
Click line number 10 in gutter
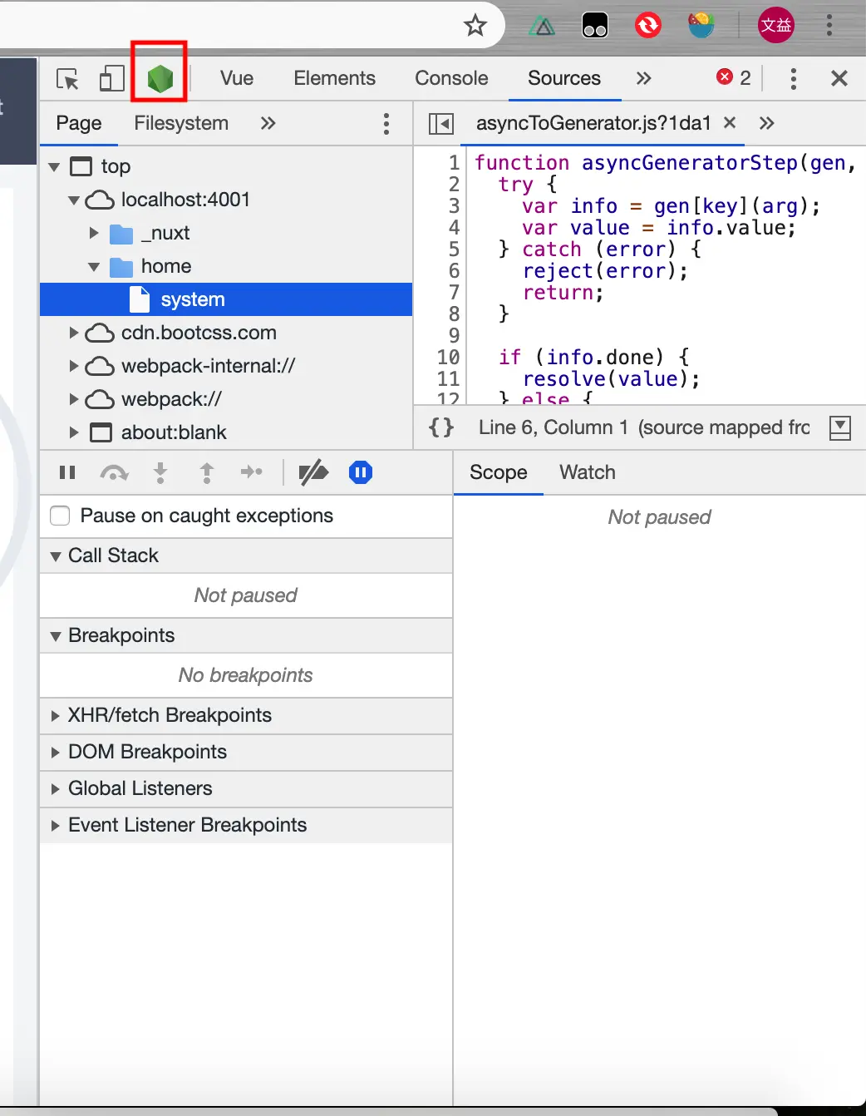[449, 358]
